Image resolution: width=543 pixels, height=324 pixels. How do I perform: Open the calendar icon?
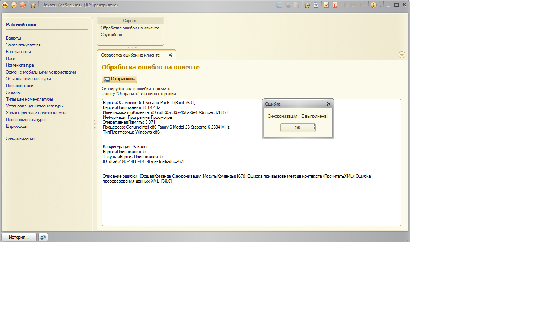335,5
